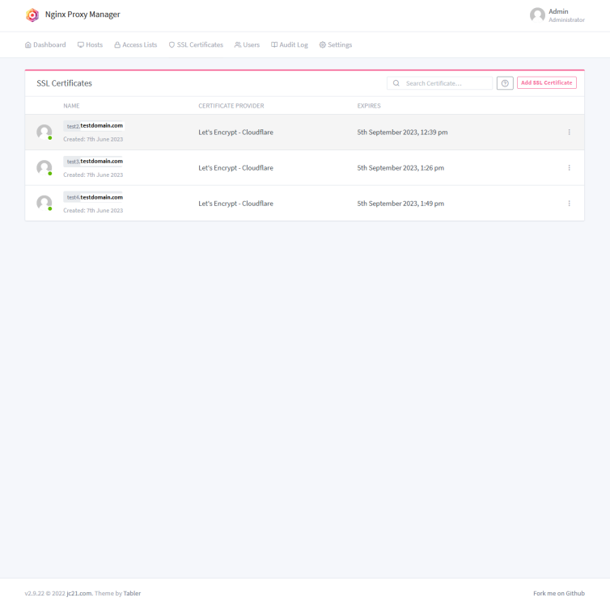This screenshot has height=606, width=610.
Task: Open three-dot menu for test3.testdomain.com certificate
Action: click(569, 168)
